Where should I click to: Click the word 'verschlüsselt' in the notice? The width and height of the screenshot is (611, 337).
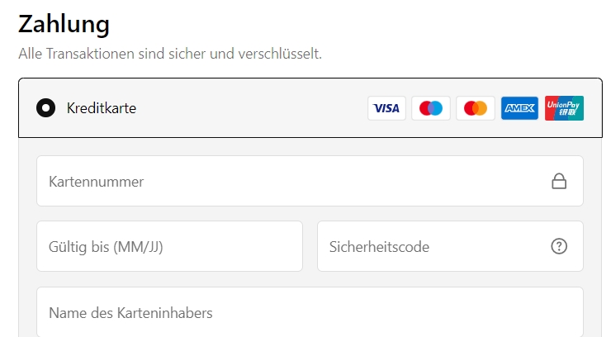click(x=280, y=54)
